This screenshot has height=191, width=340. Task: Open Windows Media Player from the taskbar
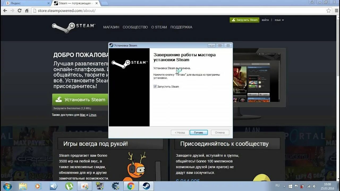(x=38, y=186)
